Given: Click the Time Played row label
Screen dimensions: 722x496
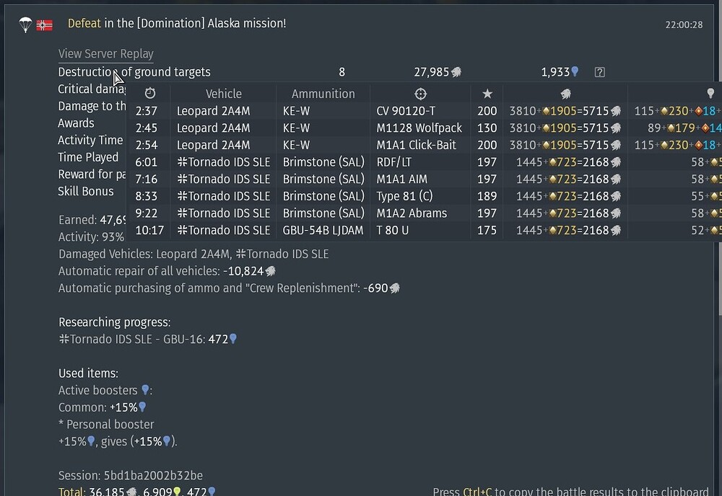Looking at the screenshot, I should [x=88, y=157].
